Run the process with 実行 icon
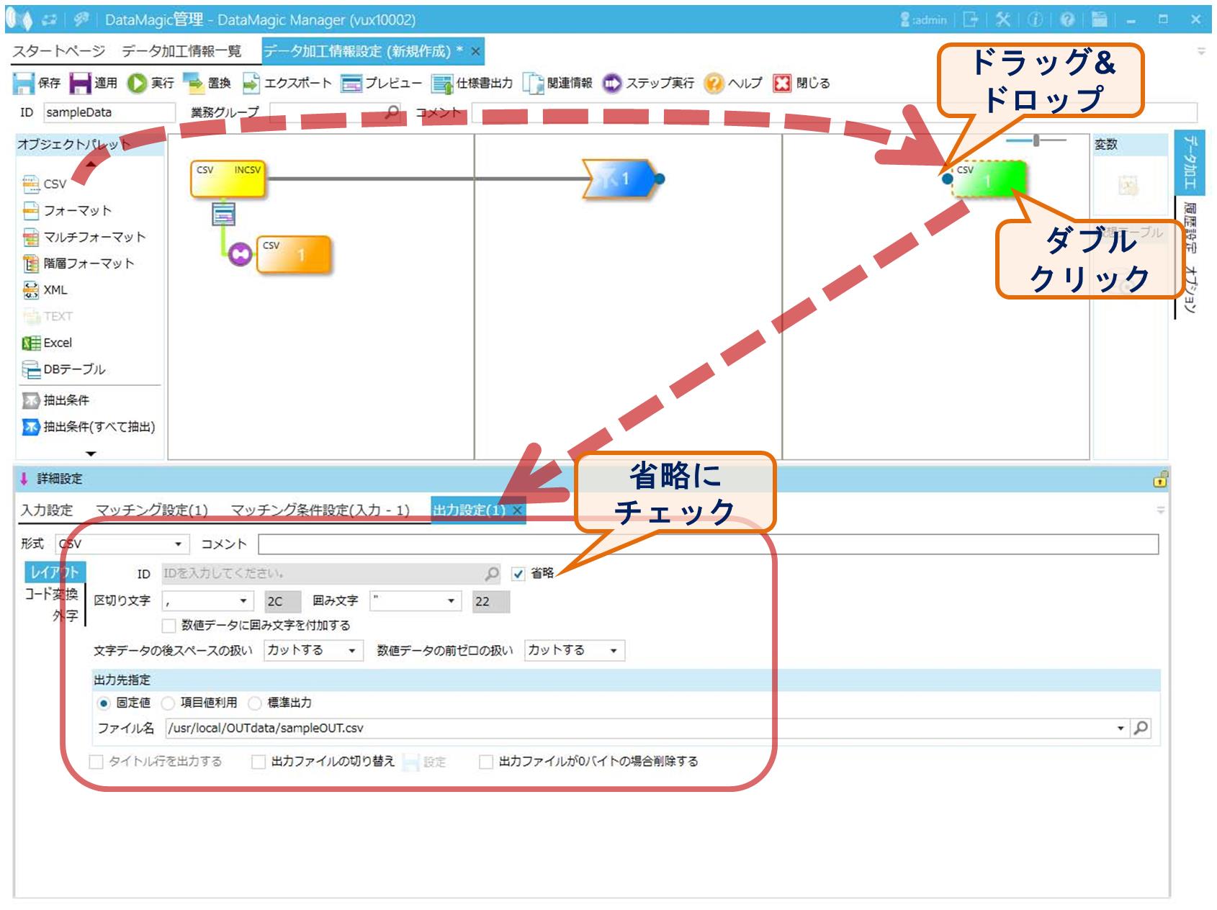The height and width of the screenshot is (910, 1217). click(137, 84)
